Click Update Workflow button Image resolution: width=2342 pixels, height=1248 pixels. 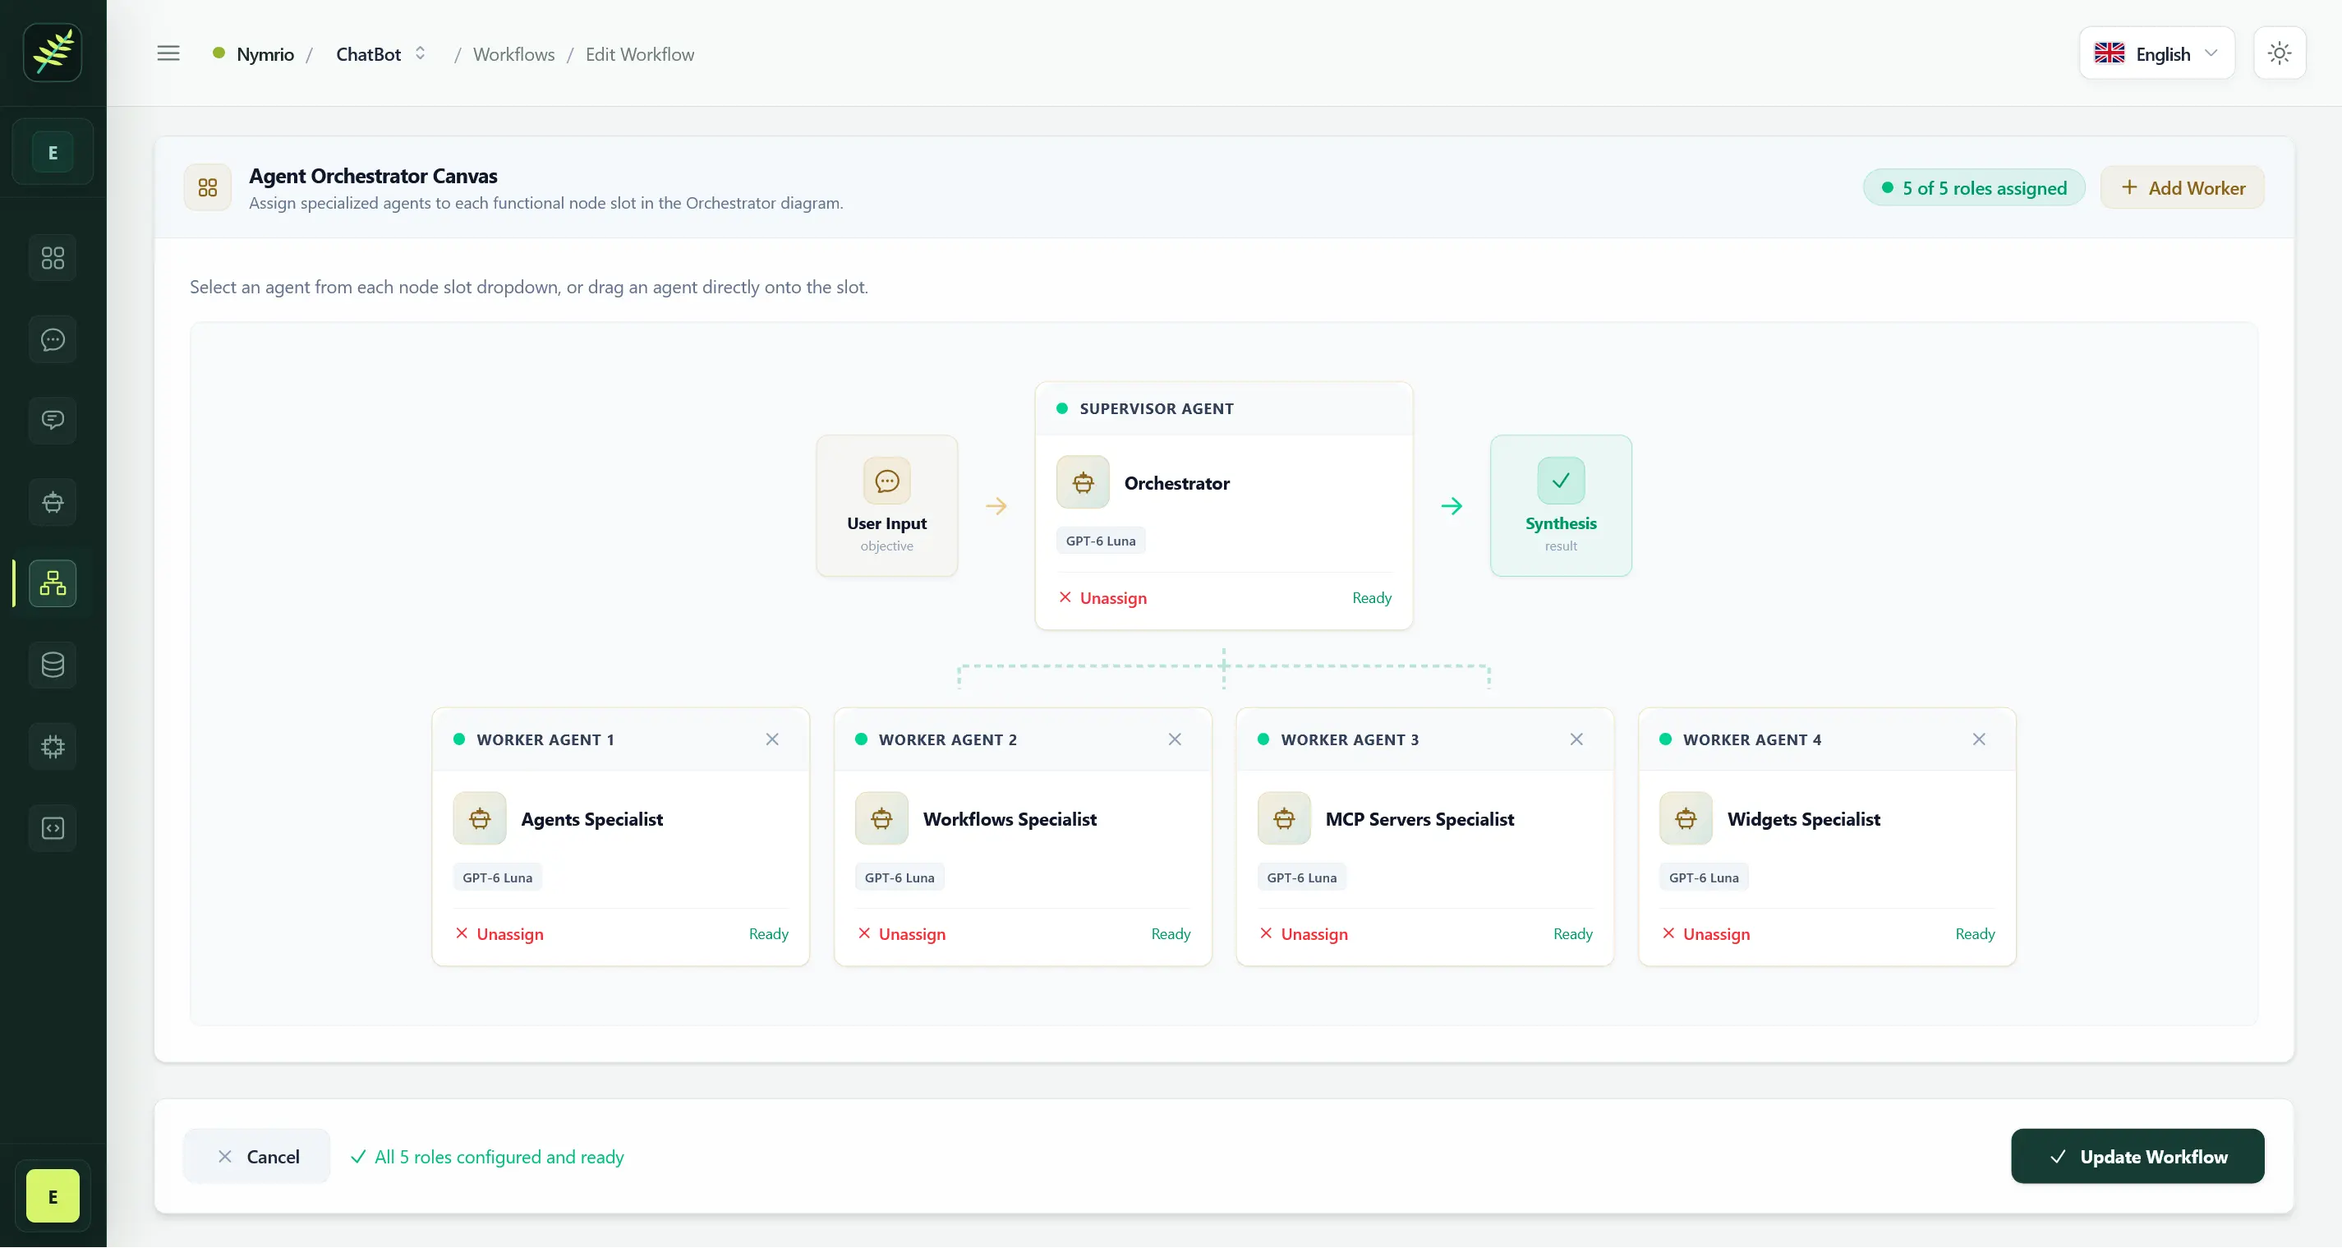[x=2137, y=1158]
